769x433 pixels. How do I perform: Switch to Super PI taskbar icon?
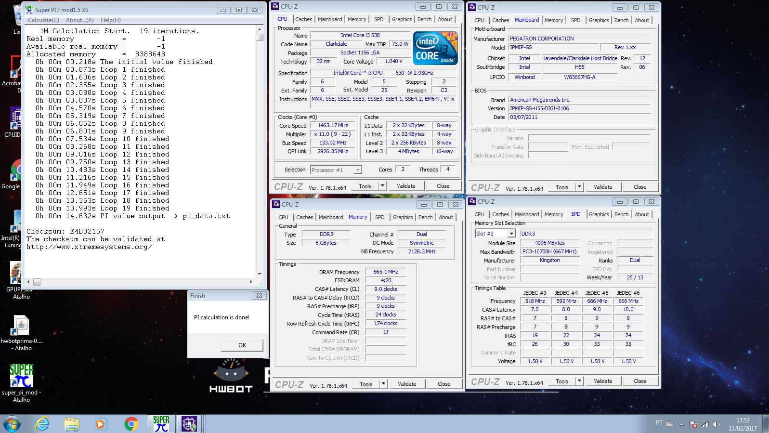tap(161, 424)
